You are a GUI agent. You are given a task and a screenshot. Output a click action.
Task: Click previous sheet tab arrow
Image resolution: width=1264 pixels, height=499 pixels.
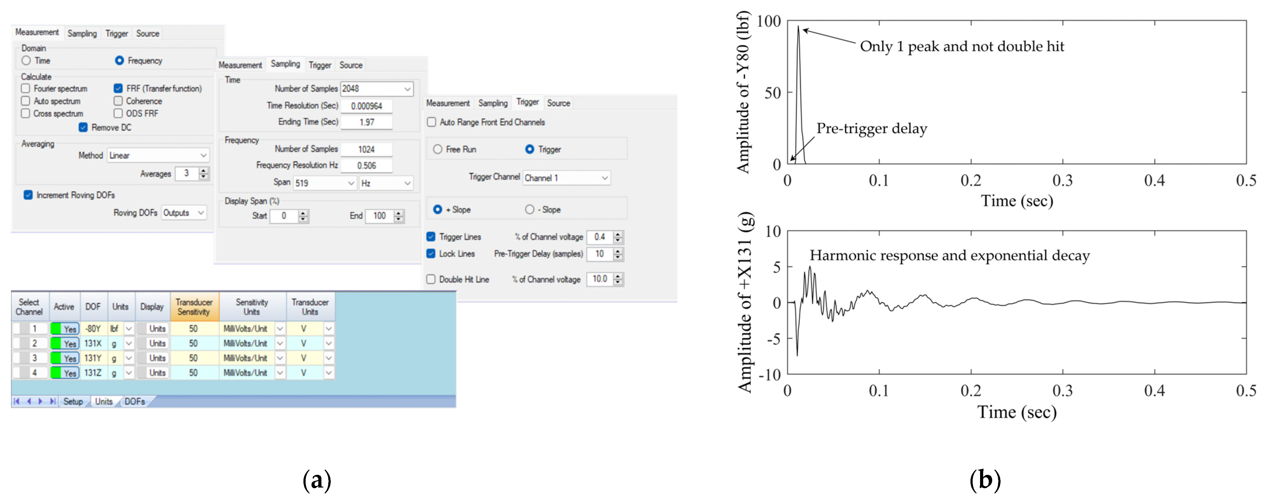[x=29, y=401]
